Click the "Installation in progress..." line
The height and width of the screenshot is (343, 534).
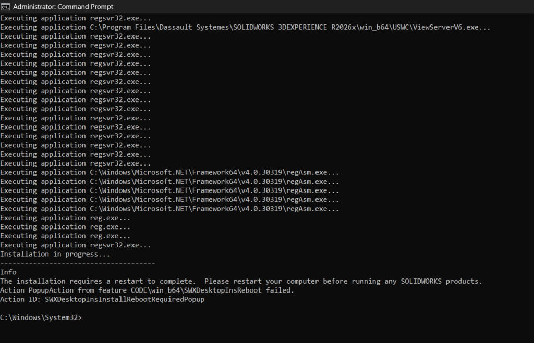(x=55, y=254)
